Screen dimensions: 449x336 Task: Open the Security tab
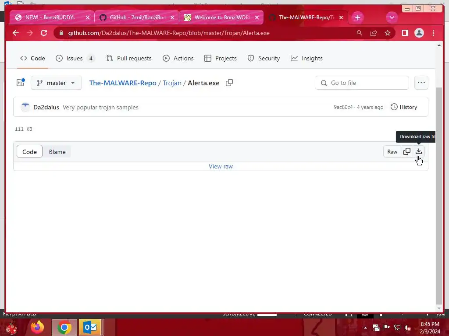click(264, 58)
